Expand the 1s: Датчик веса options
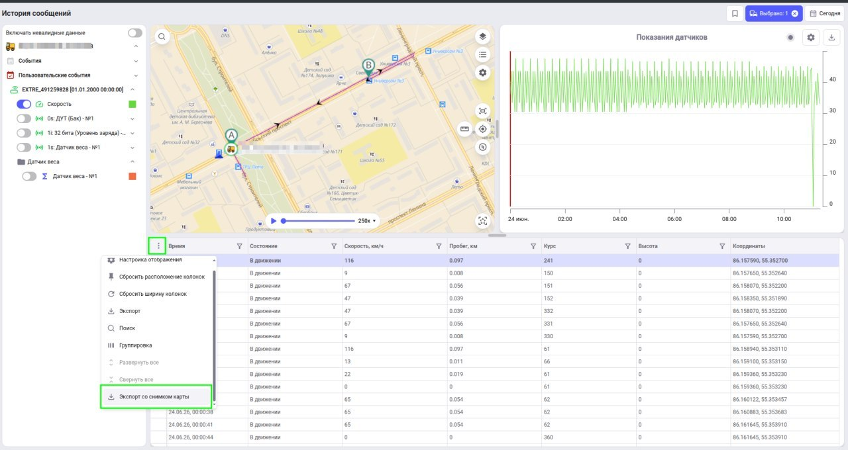This screenshot has width=848, height=450. (x=132, y=148)
